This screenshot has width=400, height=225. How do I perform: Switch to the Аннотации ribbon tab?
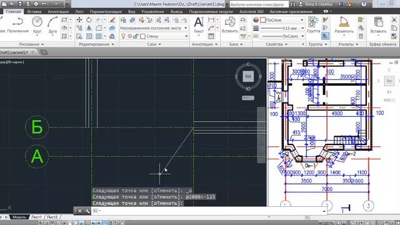coord(58,11)
